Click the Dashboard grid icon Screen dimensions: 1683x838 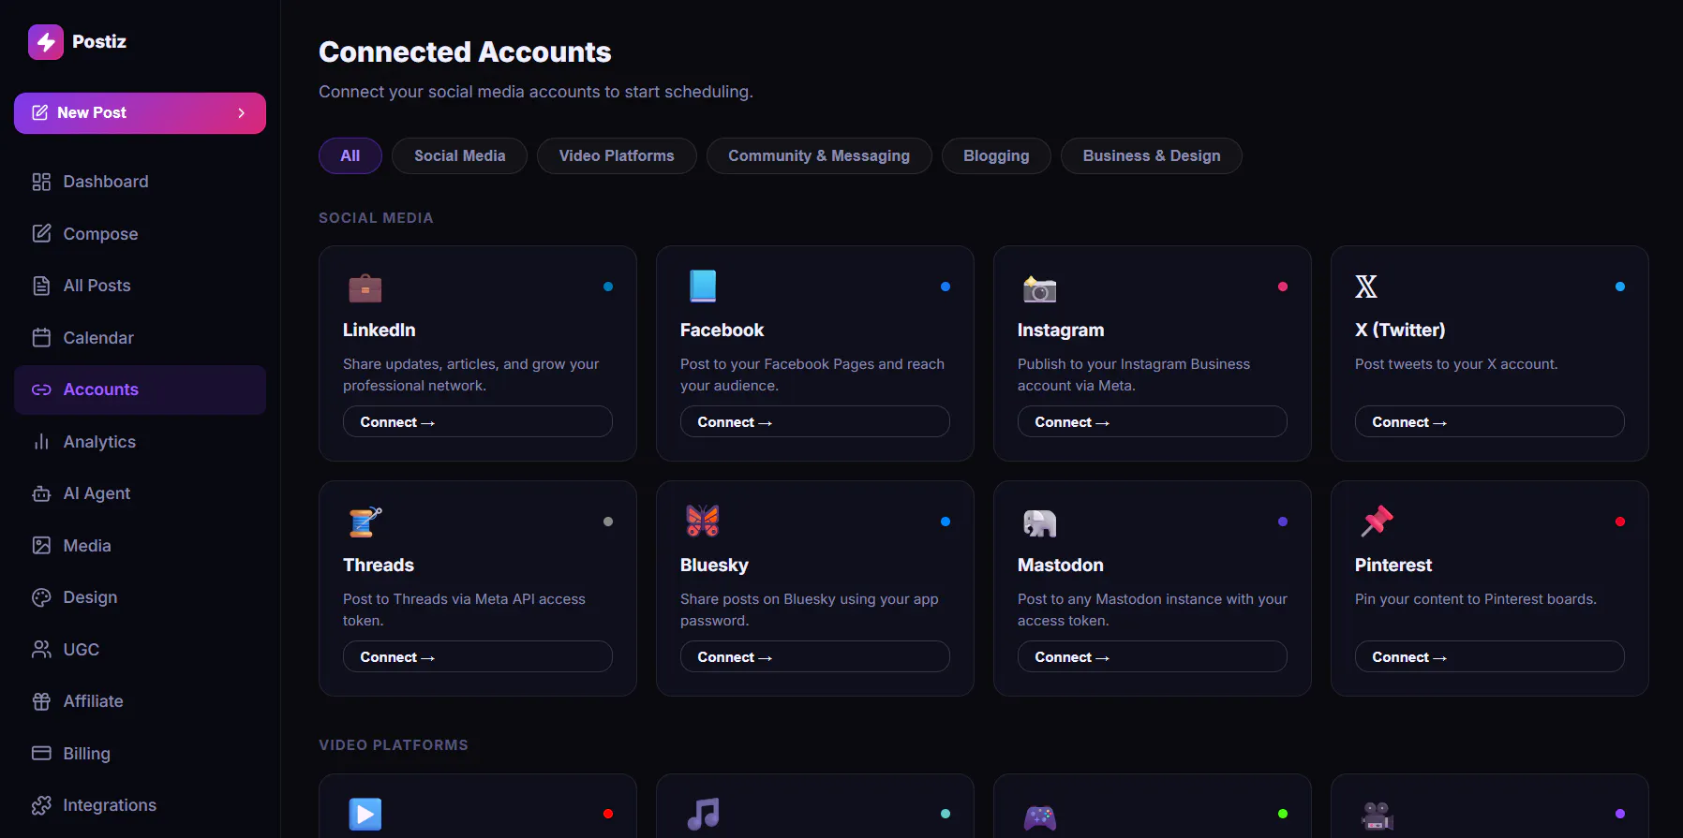tap(41, 182)
